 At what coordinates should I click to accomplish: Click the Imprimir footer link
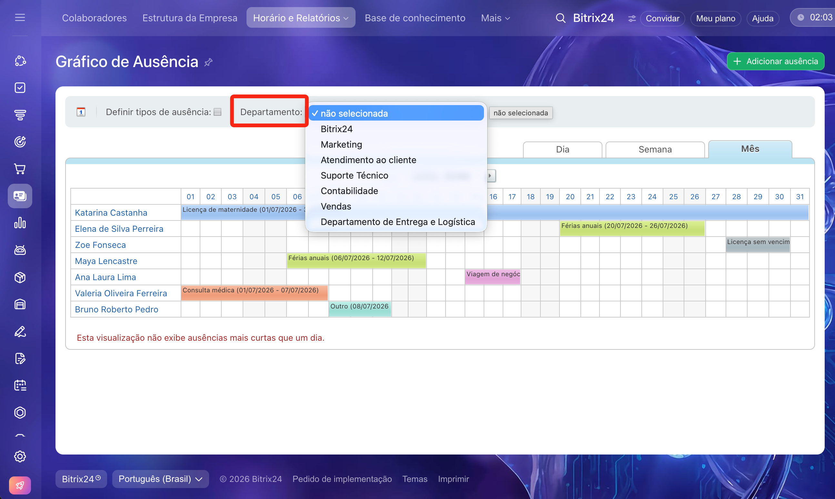tap(453, 479)
